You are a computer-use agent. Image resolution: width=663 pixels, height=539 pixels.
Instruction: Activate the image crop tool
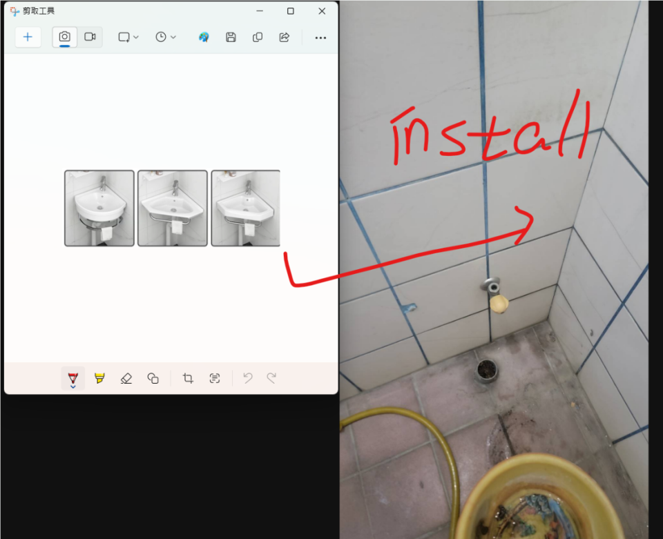[x=188, y=378]
